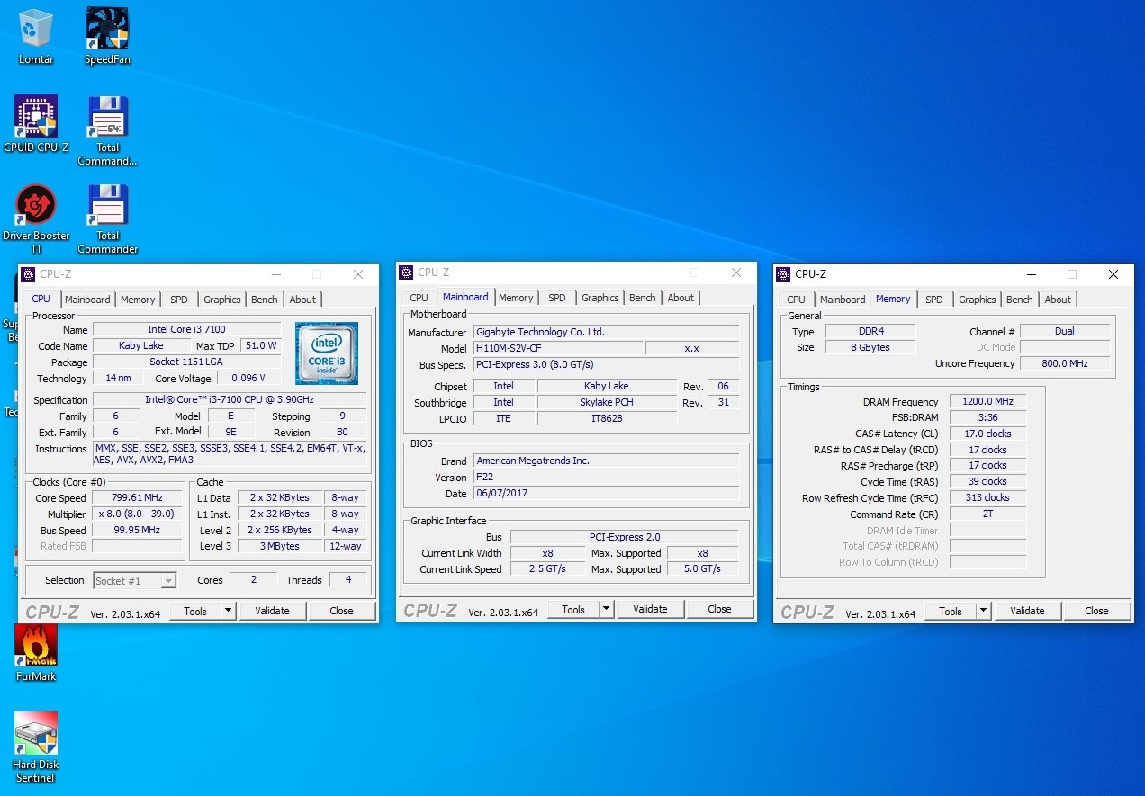The width and height of the screenshot is (1145, 796).
Task: Select Memory tab in Mainboard window
Action: click(516, 298)
